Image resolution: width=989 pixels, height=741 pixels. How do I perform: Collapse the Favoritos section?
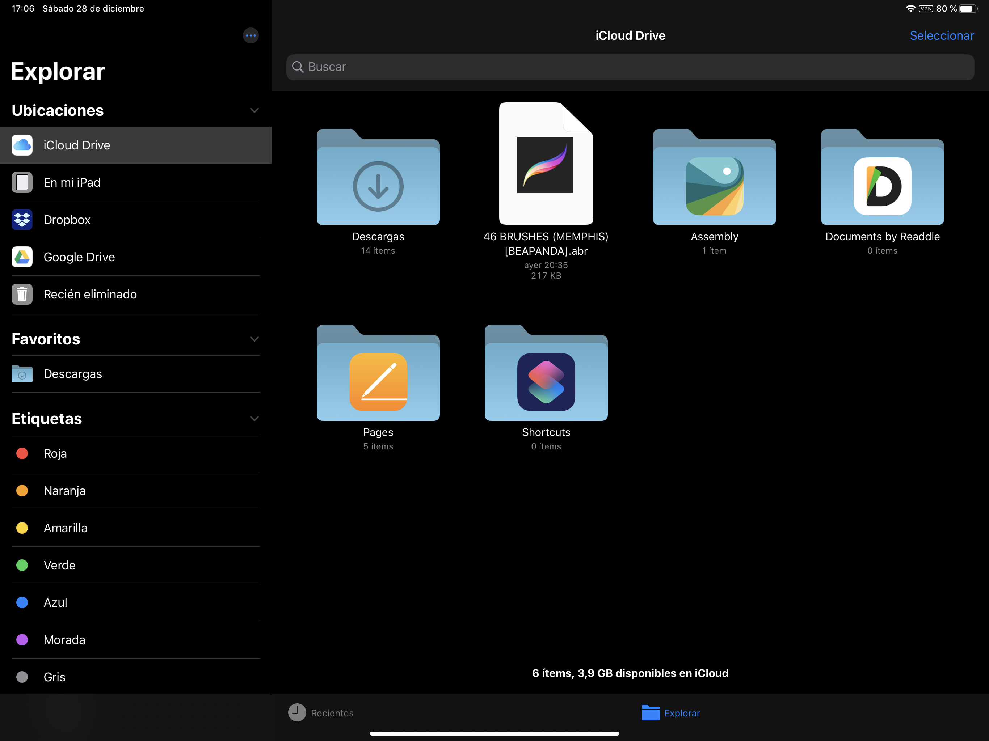(254, 339)
